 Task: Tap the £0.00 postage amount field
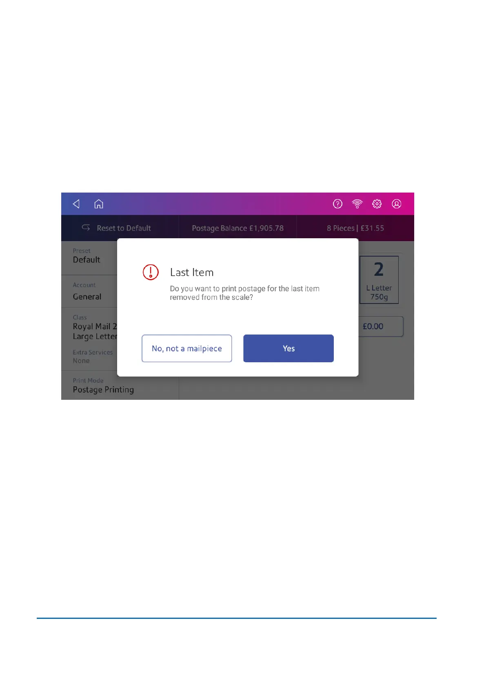click(x=381, y=326)
